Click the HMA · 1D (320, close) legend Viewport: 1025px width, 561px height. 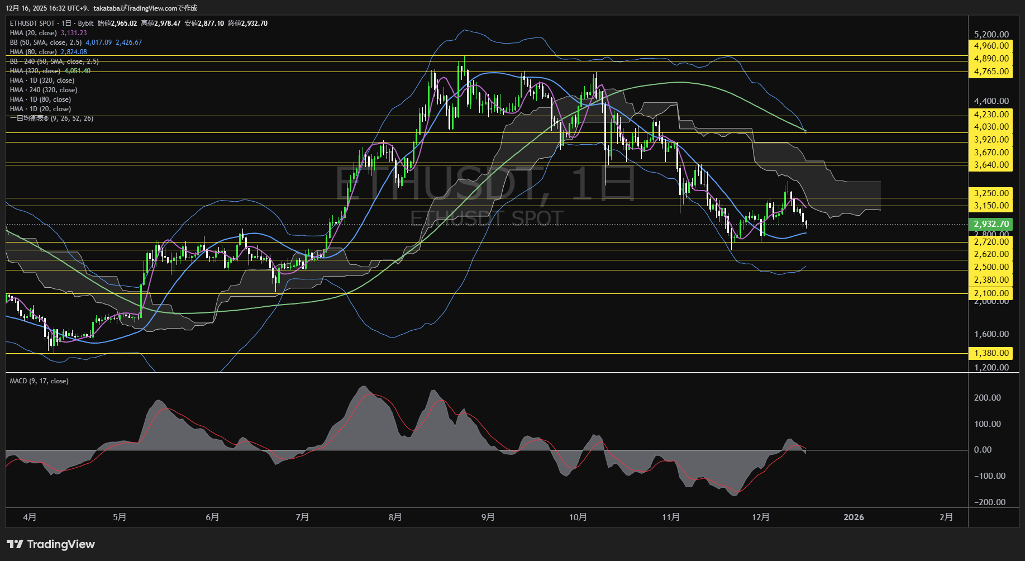point(42,80)
